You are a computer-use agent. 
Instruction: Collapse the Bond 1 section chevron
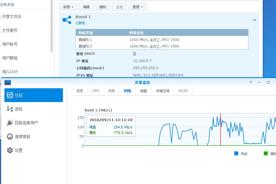[x=254, y=20]
